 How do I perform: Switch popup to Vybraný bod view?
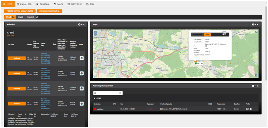coord(197,35)
